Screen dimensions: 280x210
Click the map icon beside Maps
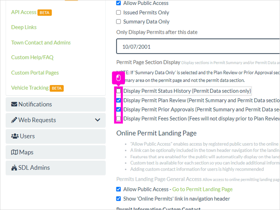click(x=15, y=152)
